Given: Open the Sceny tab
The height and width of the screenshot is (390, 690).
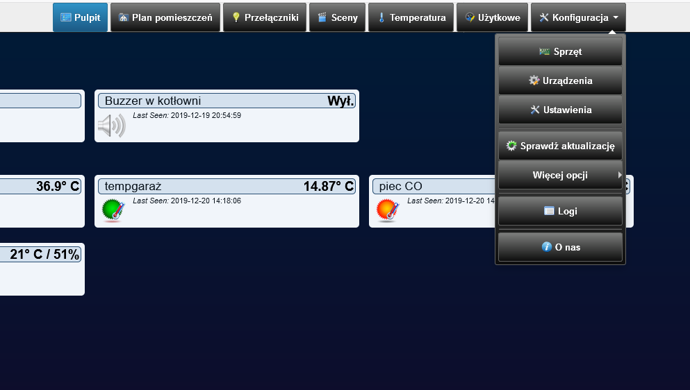Looking at the screenshot, I should (337, 17).
